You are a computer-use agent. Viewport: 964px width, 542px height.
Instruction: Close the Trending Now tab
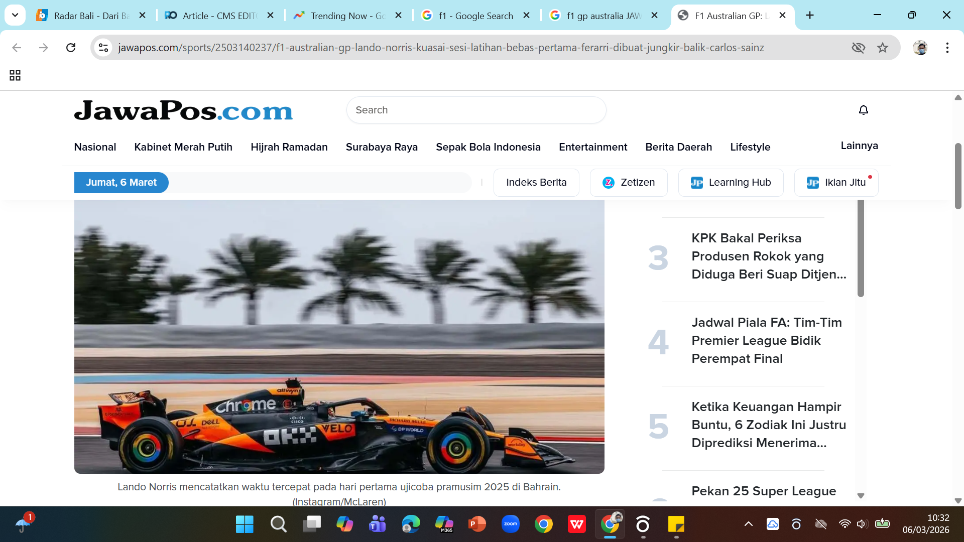tap(398, 16)
